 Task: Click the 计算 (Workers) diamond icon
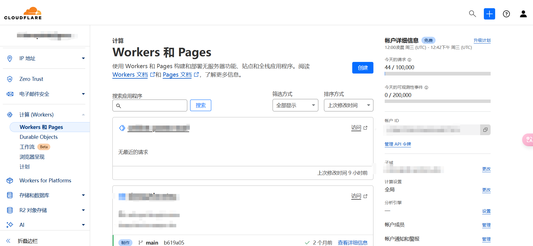click(x=10, y=115)
